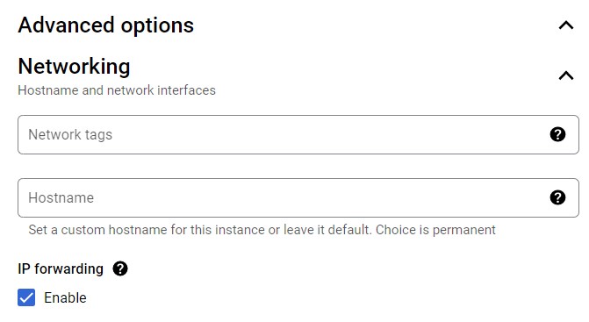The width and height of the screenshot is (589, 322).
Task: Open help icon for Network tags
Action: pos(557,134)
